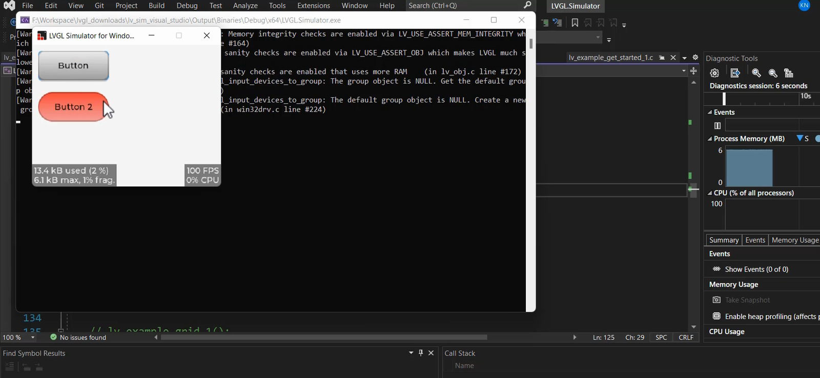Click the console window vertical scrollbar thumb
This screenshot has width=820, height=378.
(x=531, y=44)
